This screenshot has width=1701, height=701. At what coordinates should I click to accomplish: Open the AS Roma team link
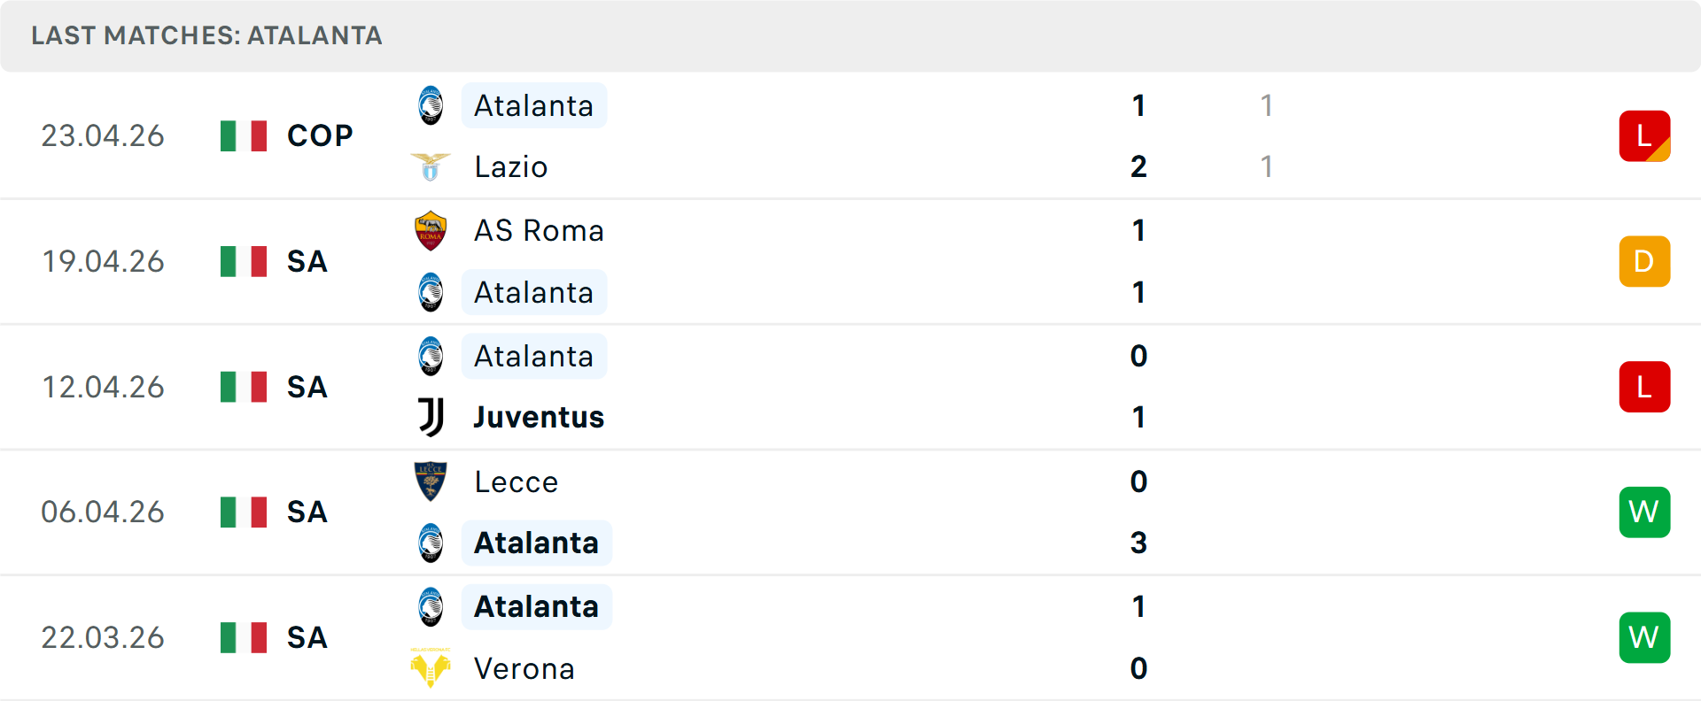(x=539, y=230)
